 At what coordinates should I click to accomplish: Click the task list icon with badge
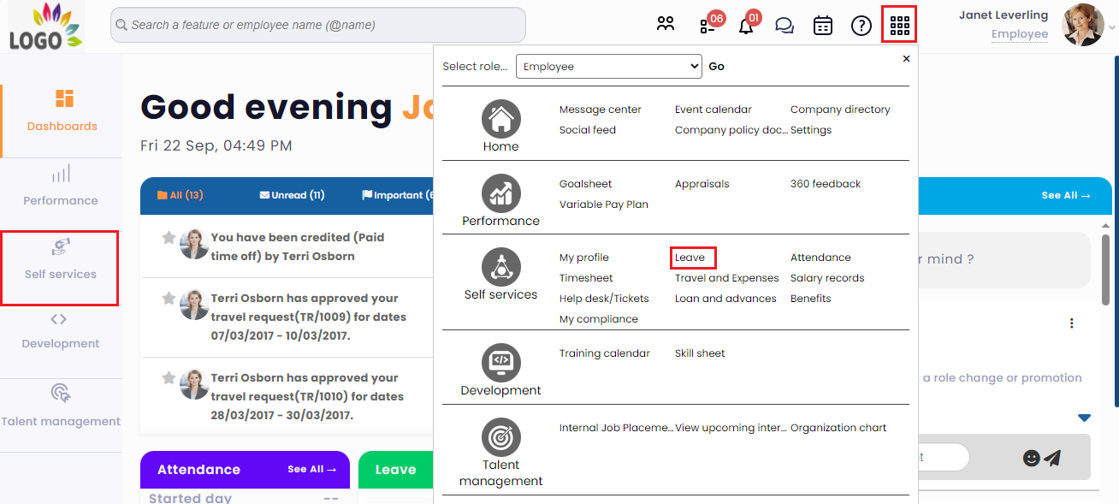click(x=708, y=26)
